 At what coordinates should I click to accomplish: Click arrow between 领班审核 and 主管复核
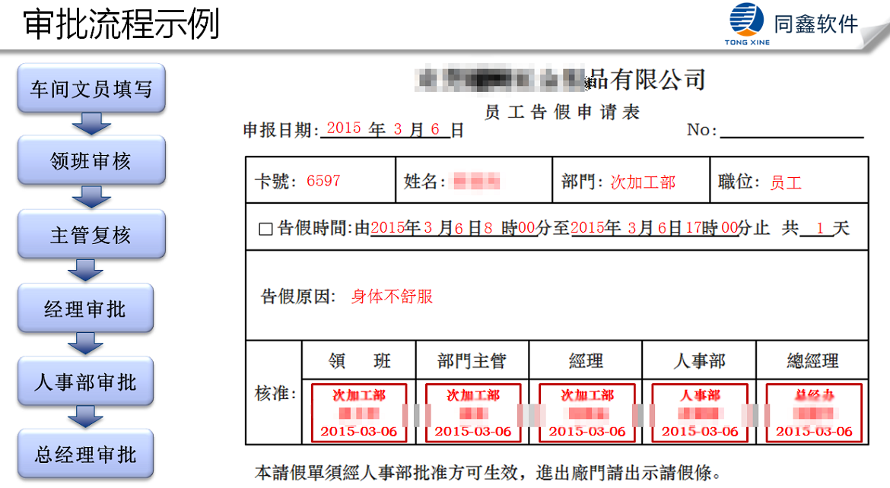pos(91,196)
